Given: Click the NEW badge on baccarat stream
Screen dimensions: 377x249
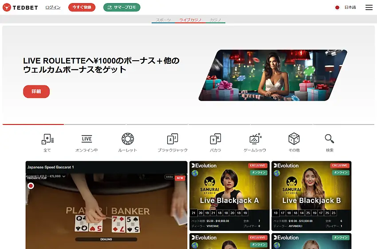Looking at the screenshot, I should click(x=180, y=178).
